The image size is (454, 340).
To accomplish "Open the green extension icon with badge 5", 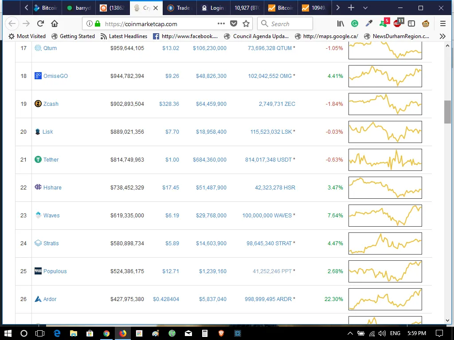I will coord(384,23).
